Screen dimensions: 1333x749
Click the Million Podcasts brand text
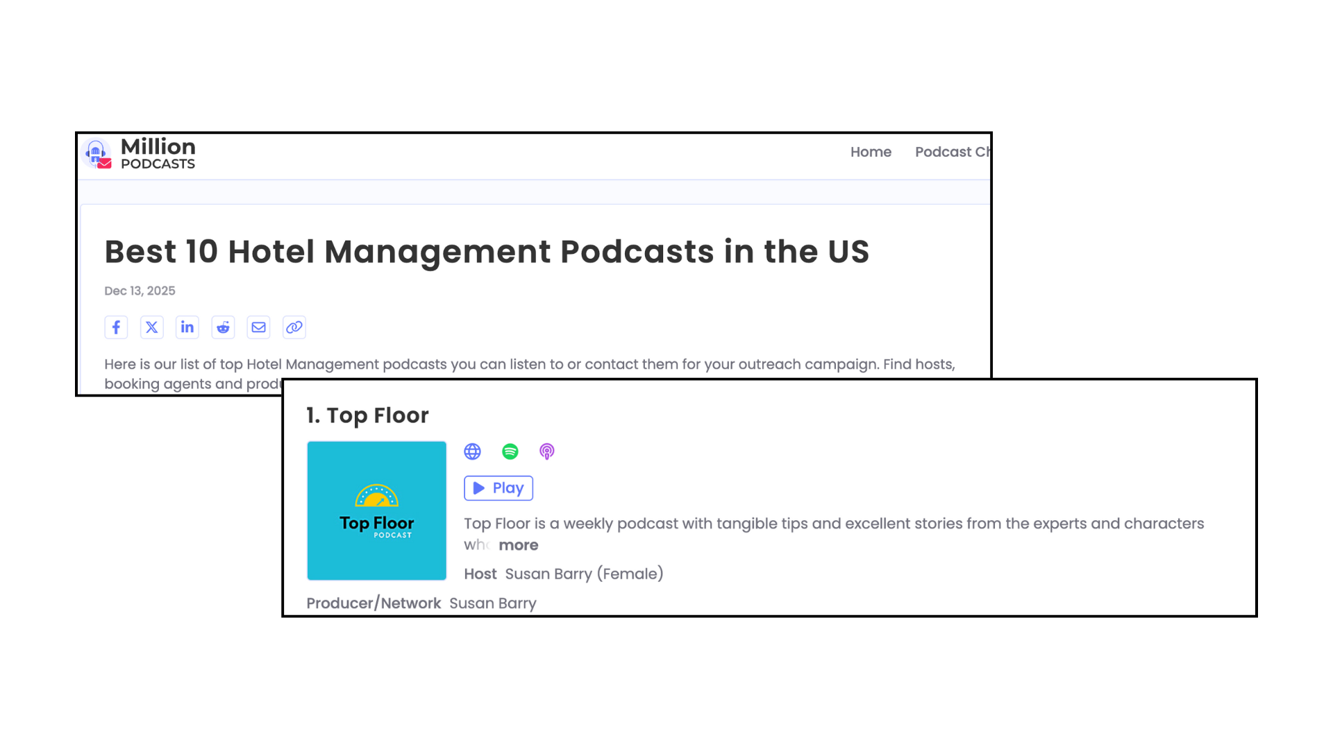point(158,153)
